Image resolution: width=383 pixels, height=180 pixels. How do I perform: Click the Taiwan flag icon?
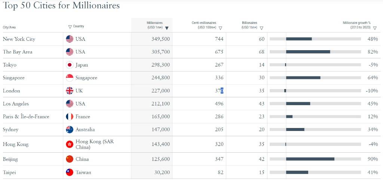tap(69, 173)
